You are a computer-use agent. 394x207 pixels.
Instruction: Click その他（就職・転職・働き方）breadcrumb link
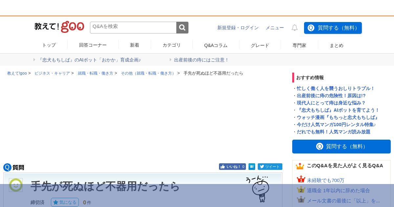pos(148,73)
